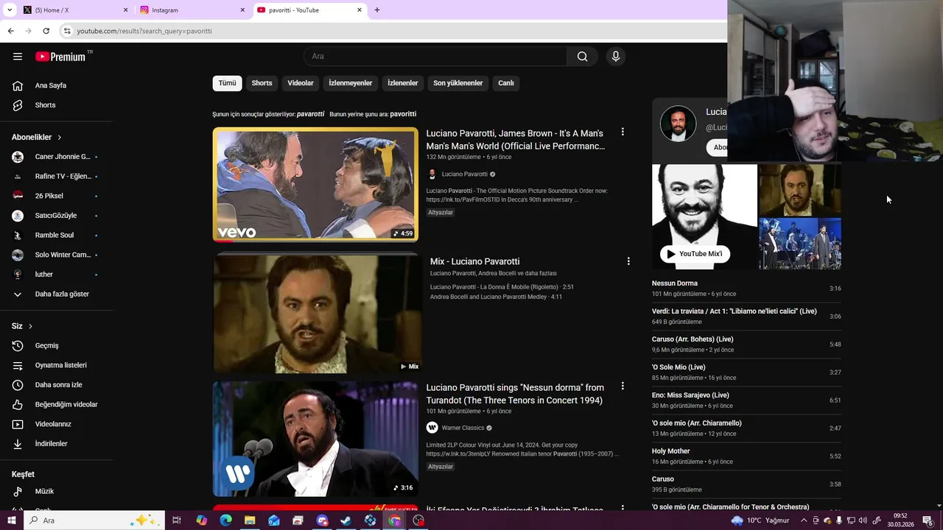Open Caner Jhonnie G... subscription
This screenshot has width=943, height=530.
click(x=57, y=157)
